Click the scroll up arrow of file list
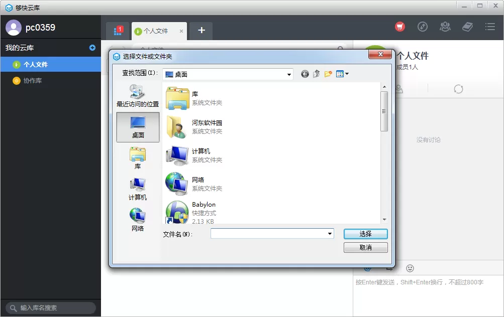 [x=384, y=87]
